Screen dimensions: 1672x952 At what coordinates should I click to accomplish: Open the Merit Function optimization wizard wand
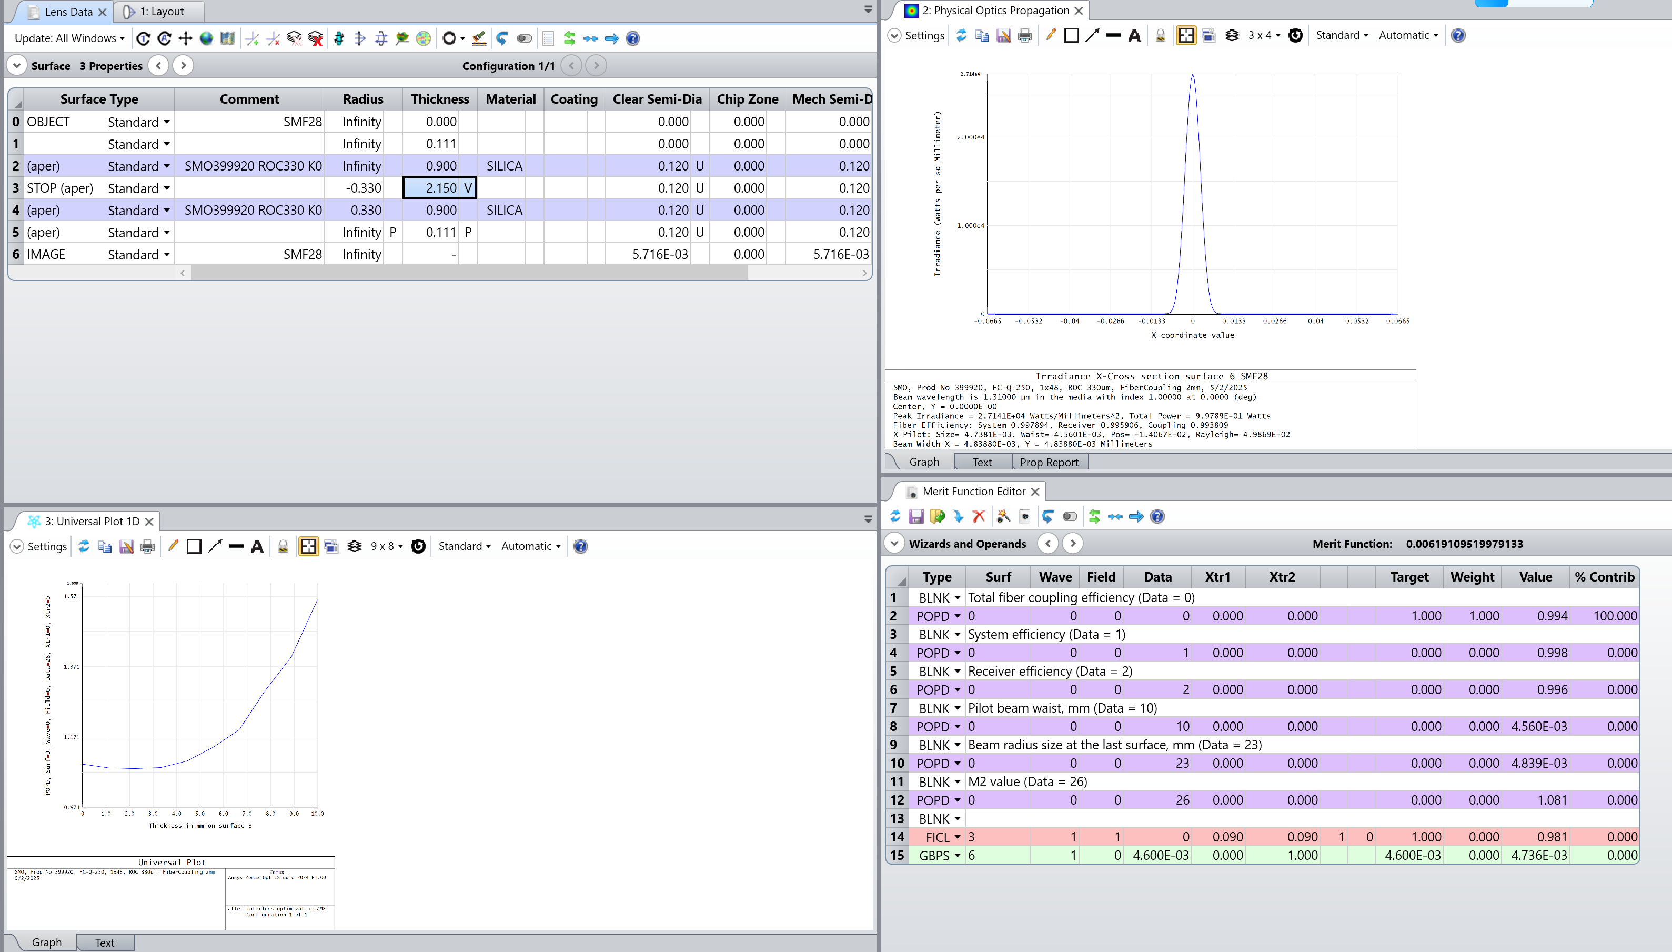(1003, 517)
